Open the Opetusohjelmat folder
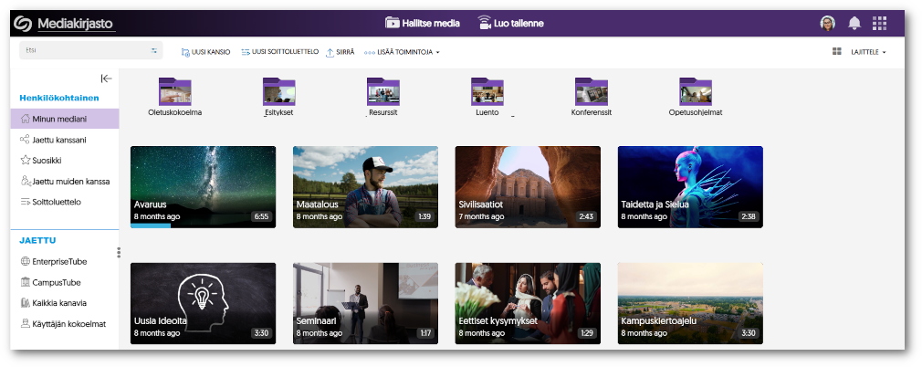This screenshot has height=367, width=922. click(696, 97)
